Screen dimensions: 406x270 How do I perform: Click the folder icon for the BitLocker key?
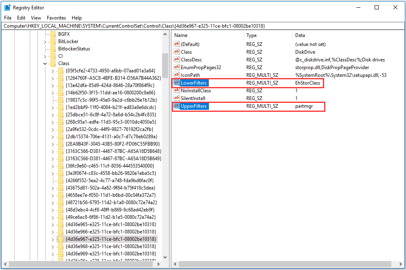tap(53, 41)
